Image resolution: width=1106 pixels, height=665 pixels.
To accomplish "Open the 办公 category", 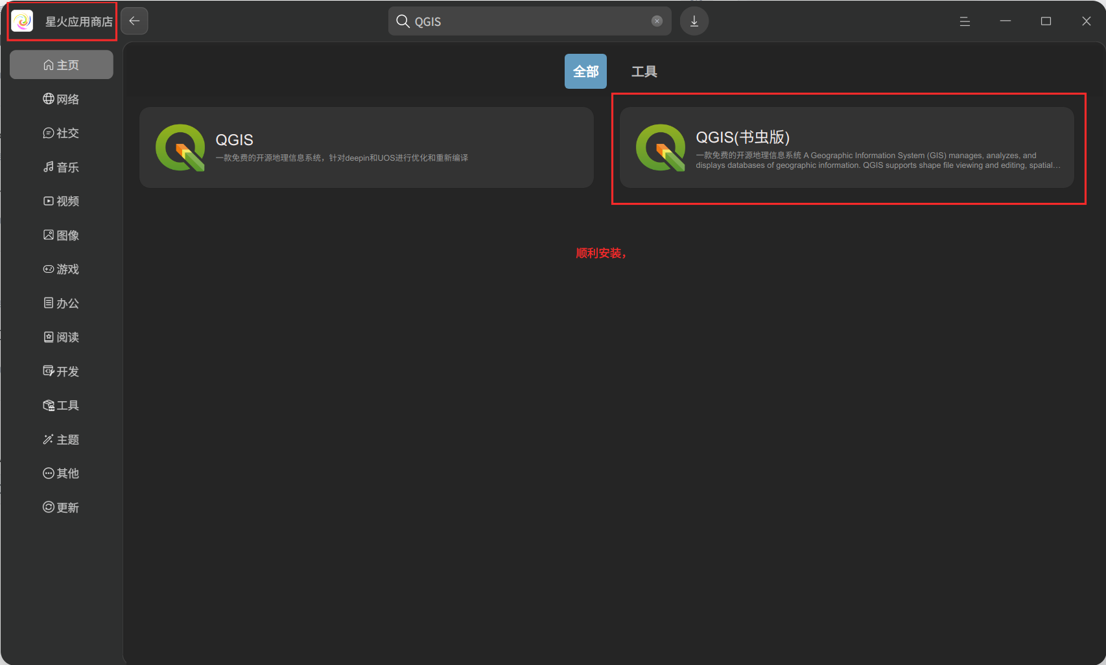I will (x=62, y=303).
